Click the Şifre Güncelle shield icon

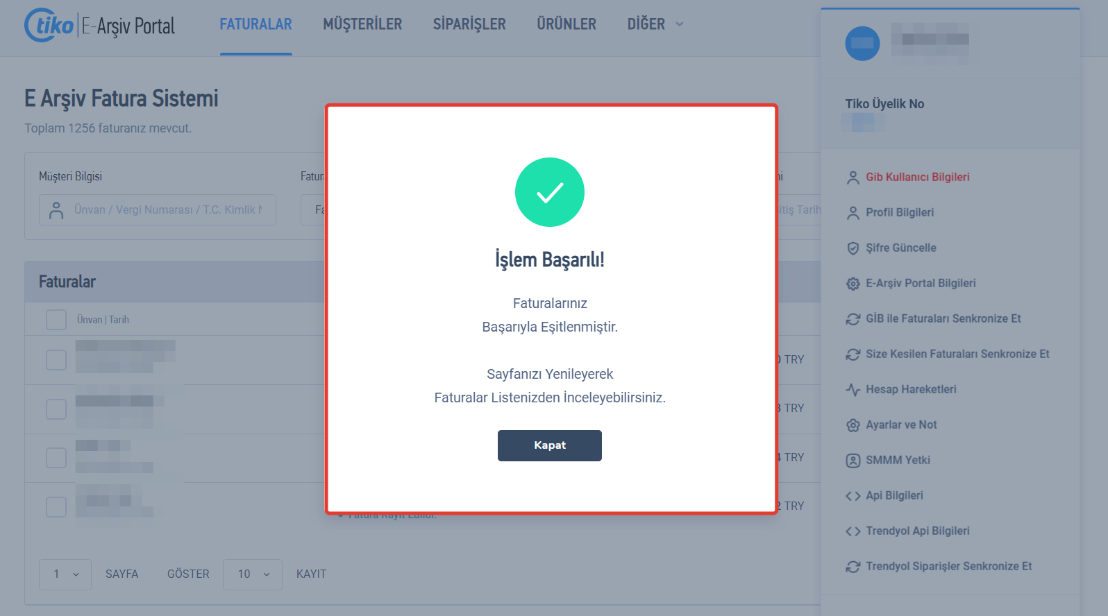pos(853,248)
